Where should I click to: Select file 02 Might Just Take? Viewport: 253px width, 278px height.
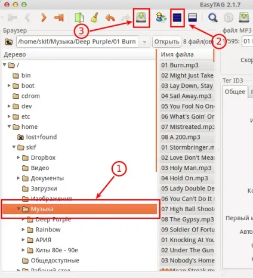coord(187,76)
